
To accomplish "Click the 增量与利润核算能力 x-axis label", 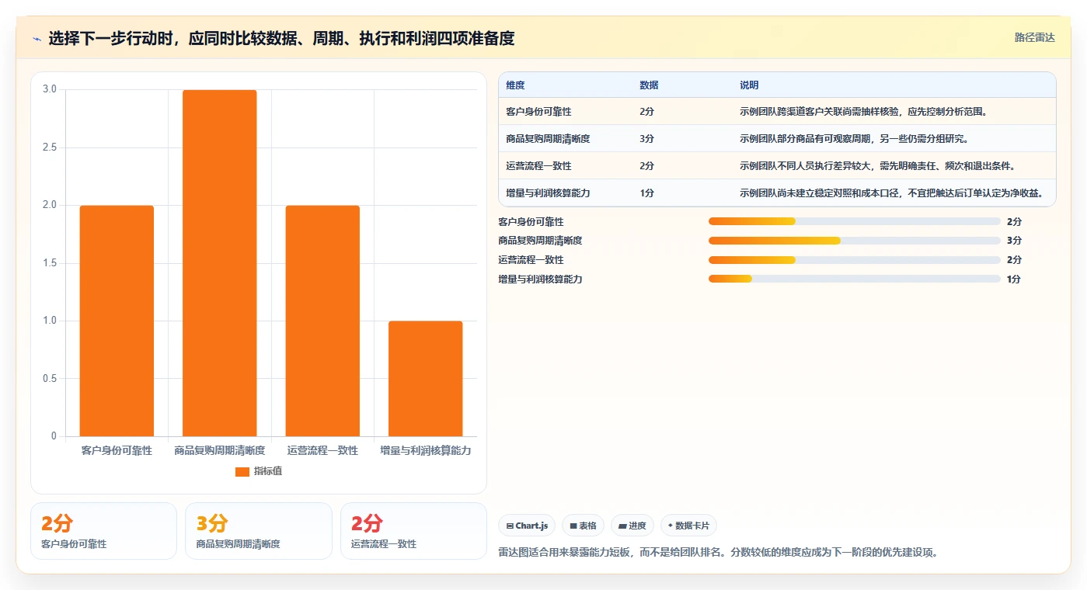I will click(425, 450).
